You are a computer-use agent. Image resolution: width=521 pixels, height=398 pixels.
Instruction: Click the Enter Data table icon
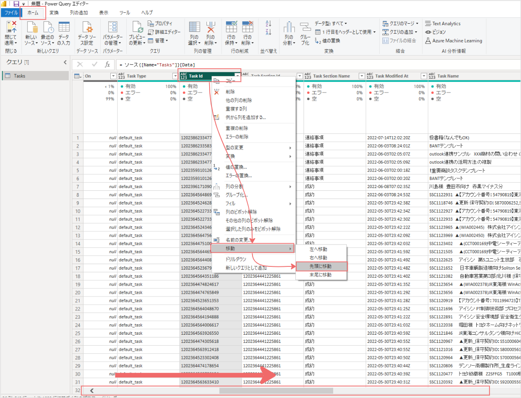point(64,27)
